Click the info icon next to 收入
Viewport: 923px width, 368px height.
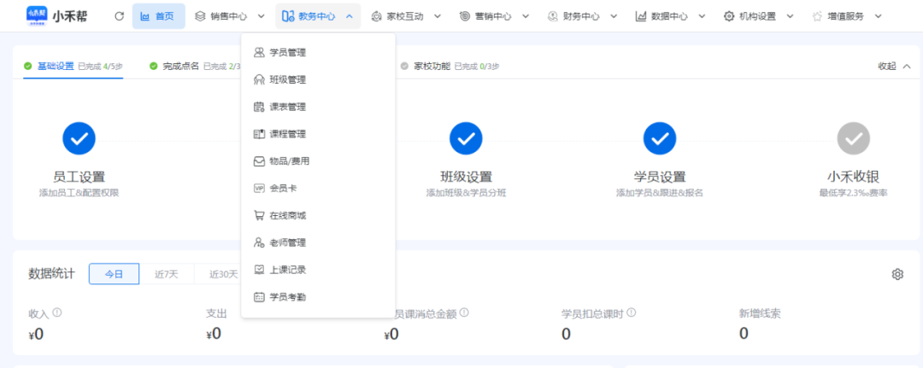tap(57, 313)
